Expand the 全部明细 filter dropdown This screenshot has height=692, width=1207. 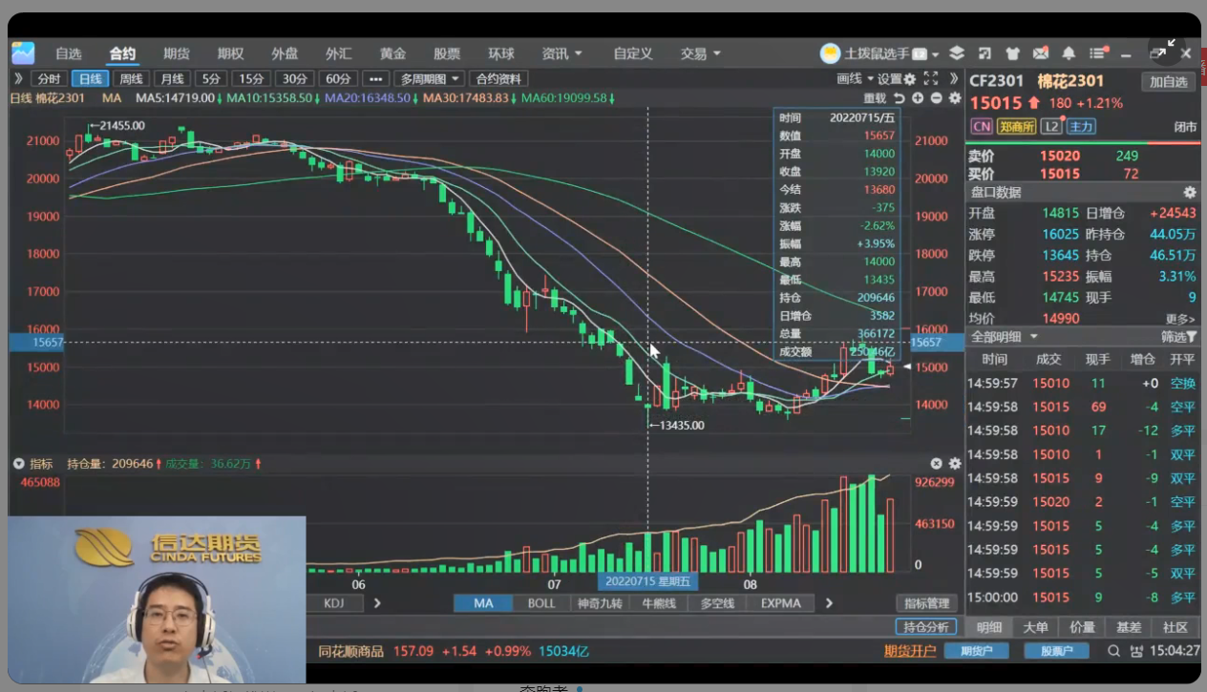[1004, 337]
